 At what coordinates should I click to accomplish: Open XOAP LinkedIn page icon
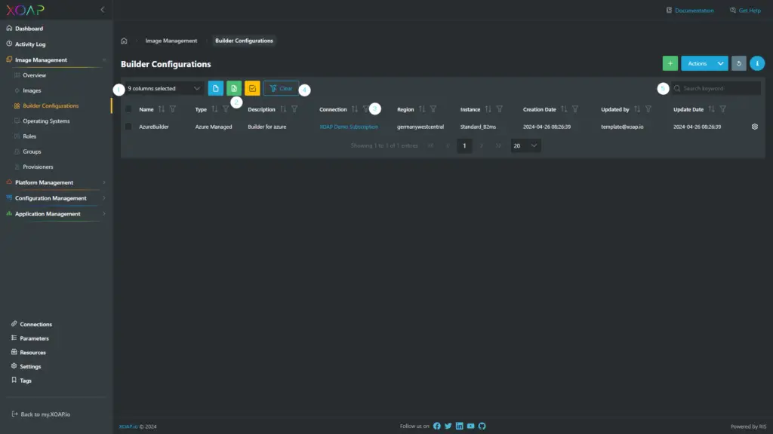(460, 426)
